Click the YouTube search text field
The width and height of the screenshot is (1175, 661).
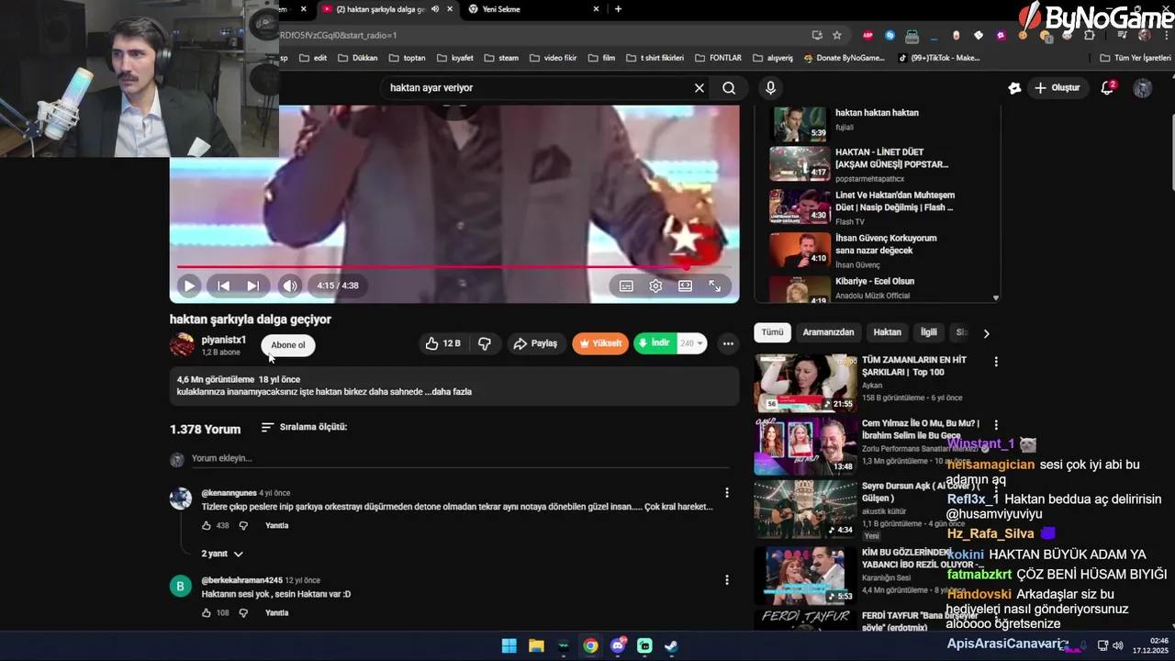click(x=537, y=88)
